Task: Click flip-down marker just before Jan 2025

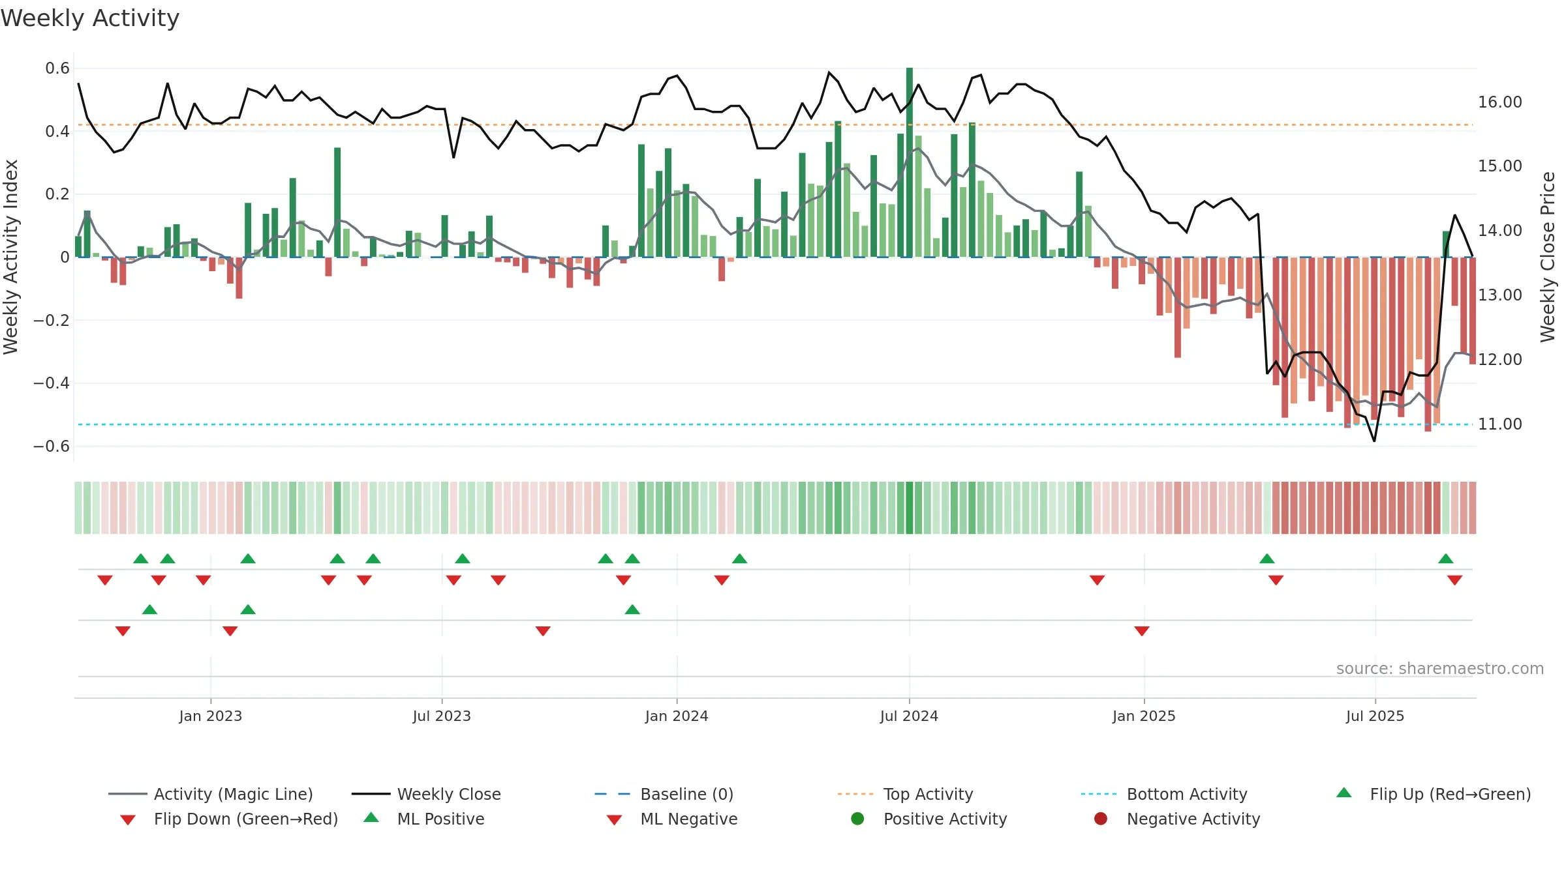Action: (x=1097, y=580)
